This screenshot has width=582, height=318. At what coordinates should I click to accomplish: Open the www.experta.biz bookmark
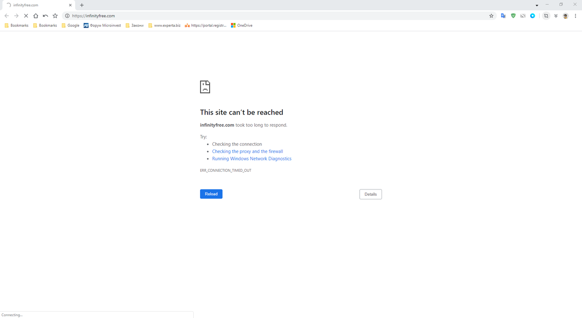tap(164, 25)
